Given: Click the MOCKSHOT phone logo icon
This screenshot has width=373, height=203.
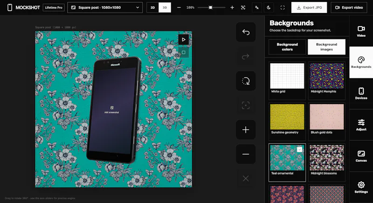Looking at the screenshot, I should click(10, 7).
